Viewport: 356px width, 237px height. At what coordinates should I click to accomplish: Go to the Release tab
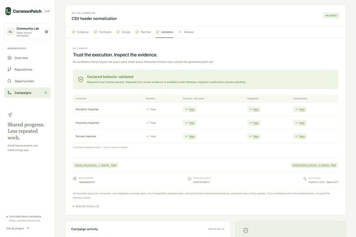(186, 32)
